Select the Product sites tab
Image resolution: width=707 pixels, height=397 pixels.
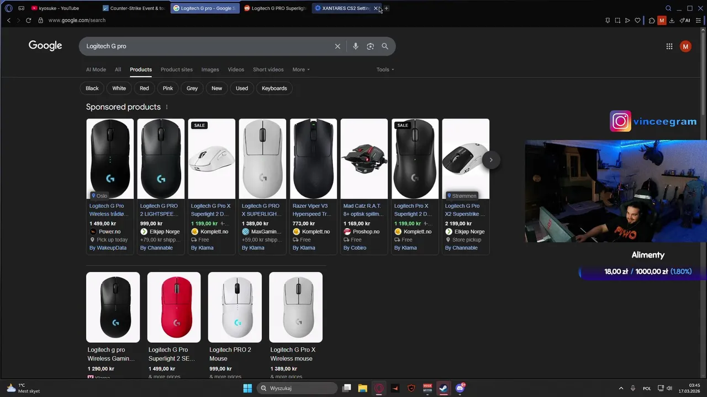click(x=177, y=69)
